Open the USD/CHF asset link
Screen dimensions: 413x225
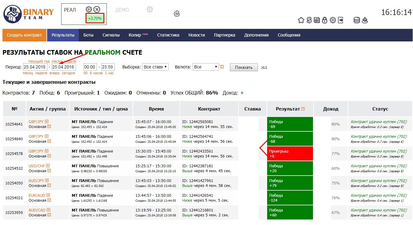(x=37, y=166)
